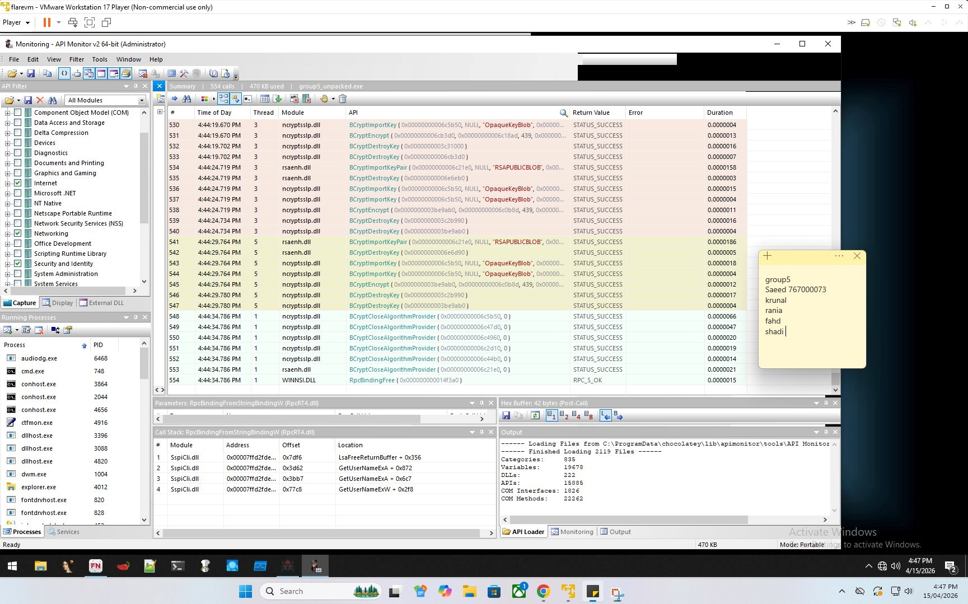Click the Start button in the VM taskbar

12,566
